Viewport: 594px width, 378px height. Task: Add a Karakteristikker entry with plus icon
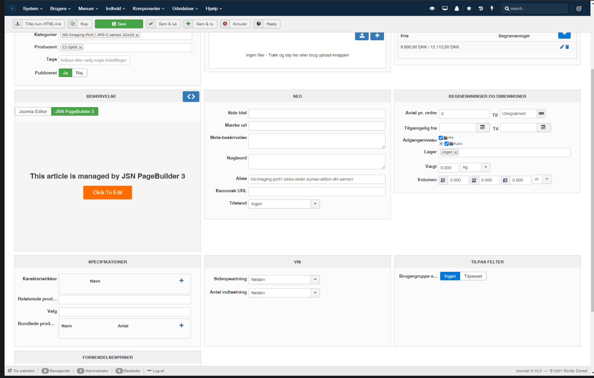pos(182,280)
